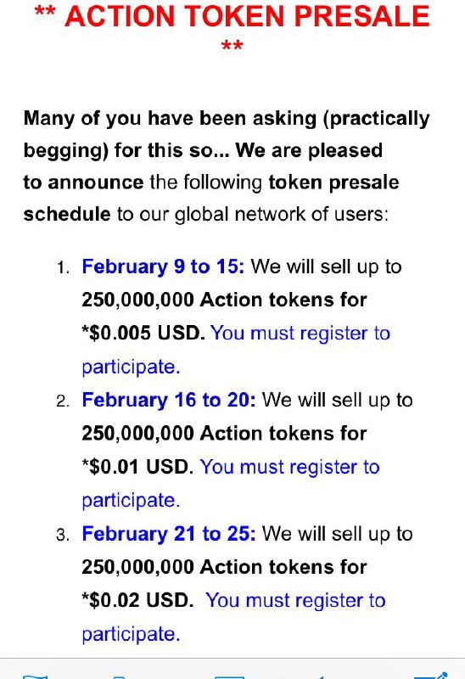Open the 'February 21 to 25:' link
Image resolution: width=465 pixels, height=679 pixels.
[168, 534]
